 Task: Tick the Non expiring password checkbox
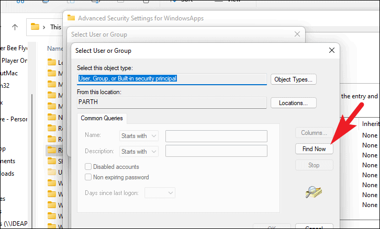tap(88, 177)
